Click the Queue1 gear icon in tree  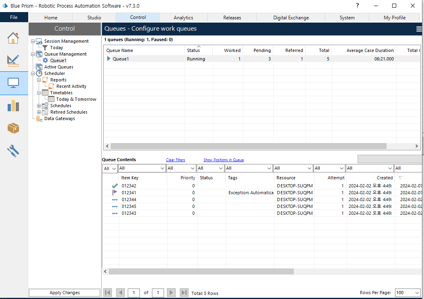pos(46,60)
